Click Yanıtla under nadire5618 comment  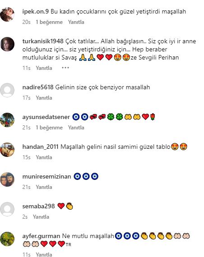coord(44,98)
